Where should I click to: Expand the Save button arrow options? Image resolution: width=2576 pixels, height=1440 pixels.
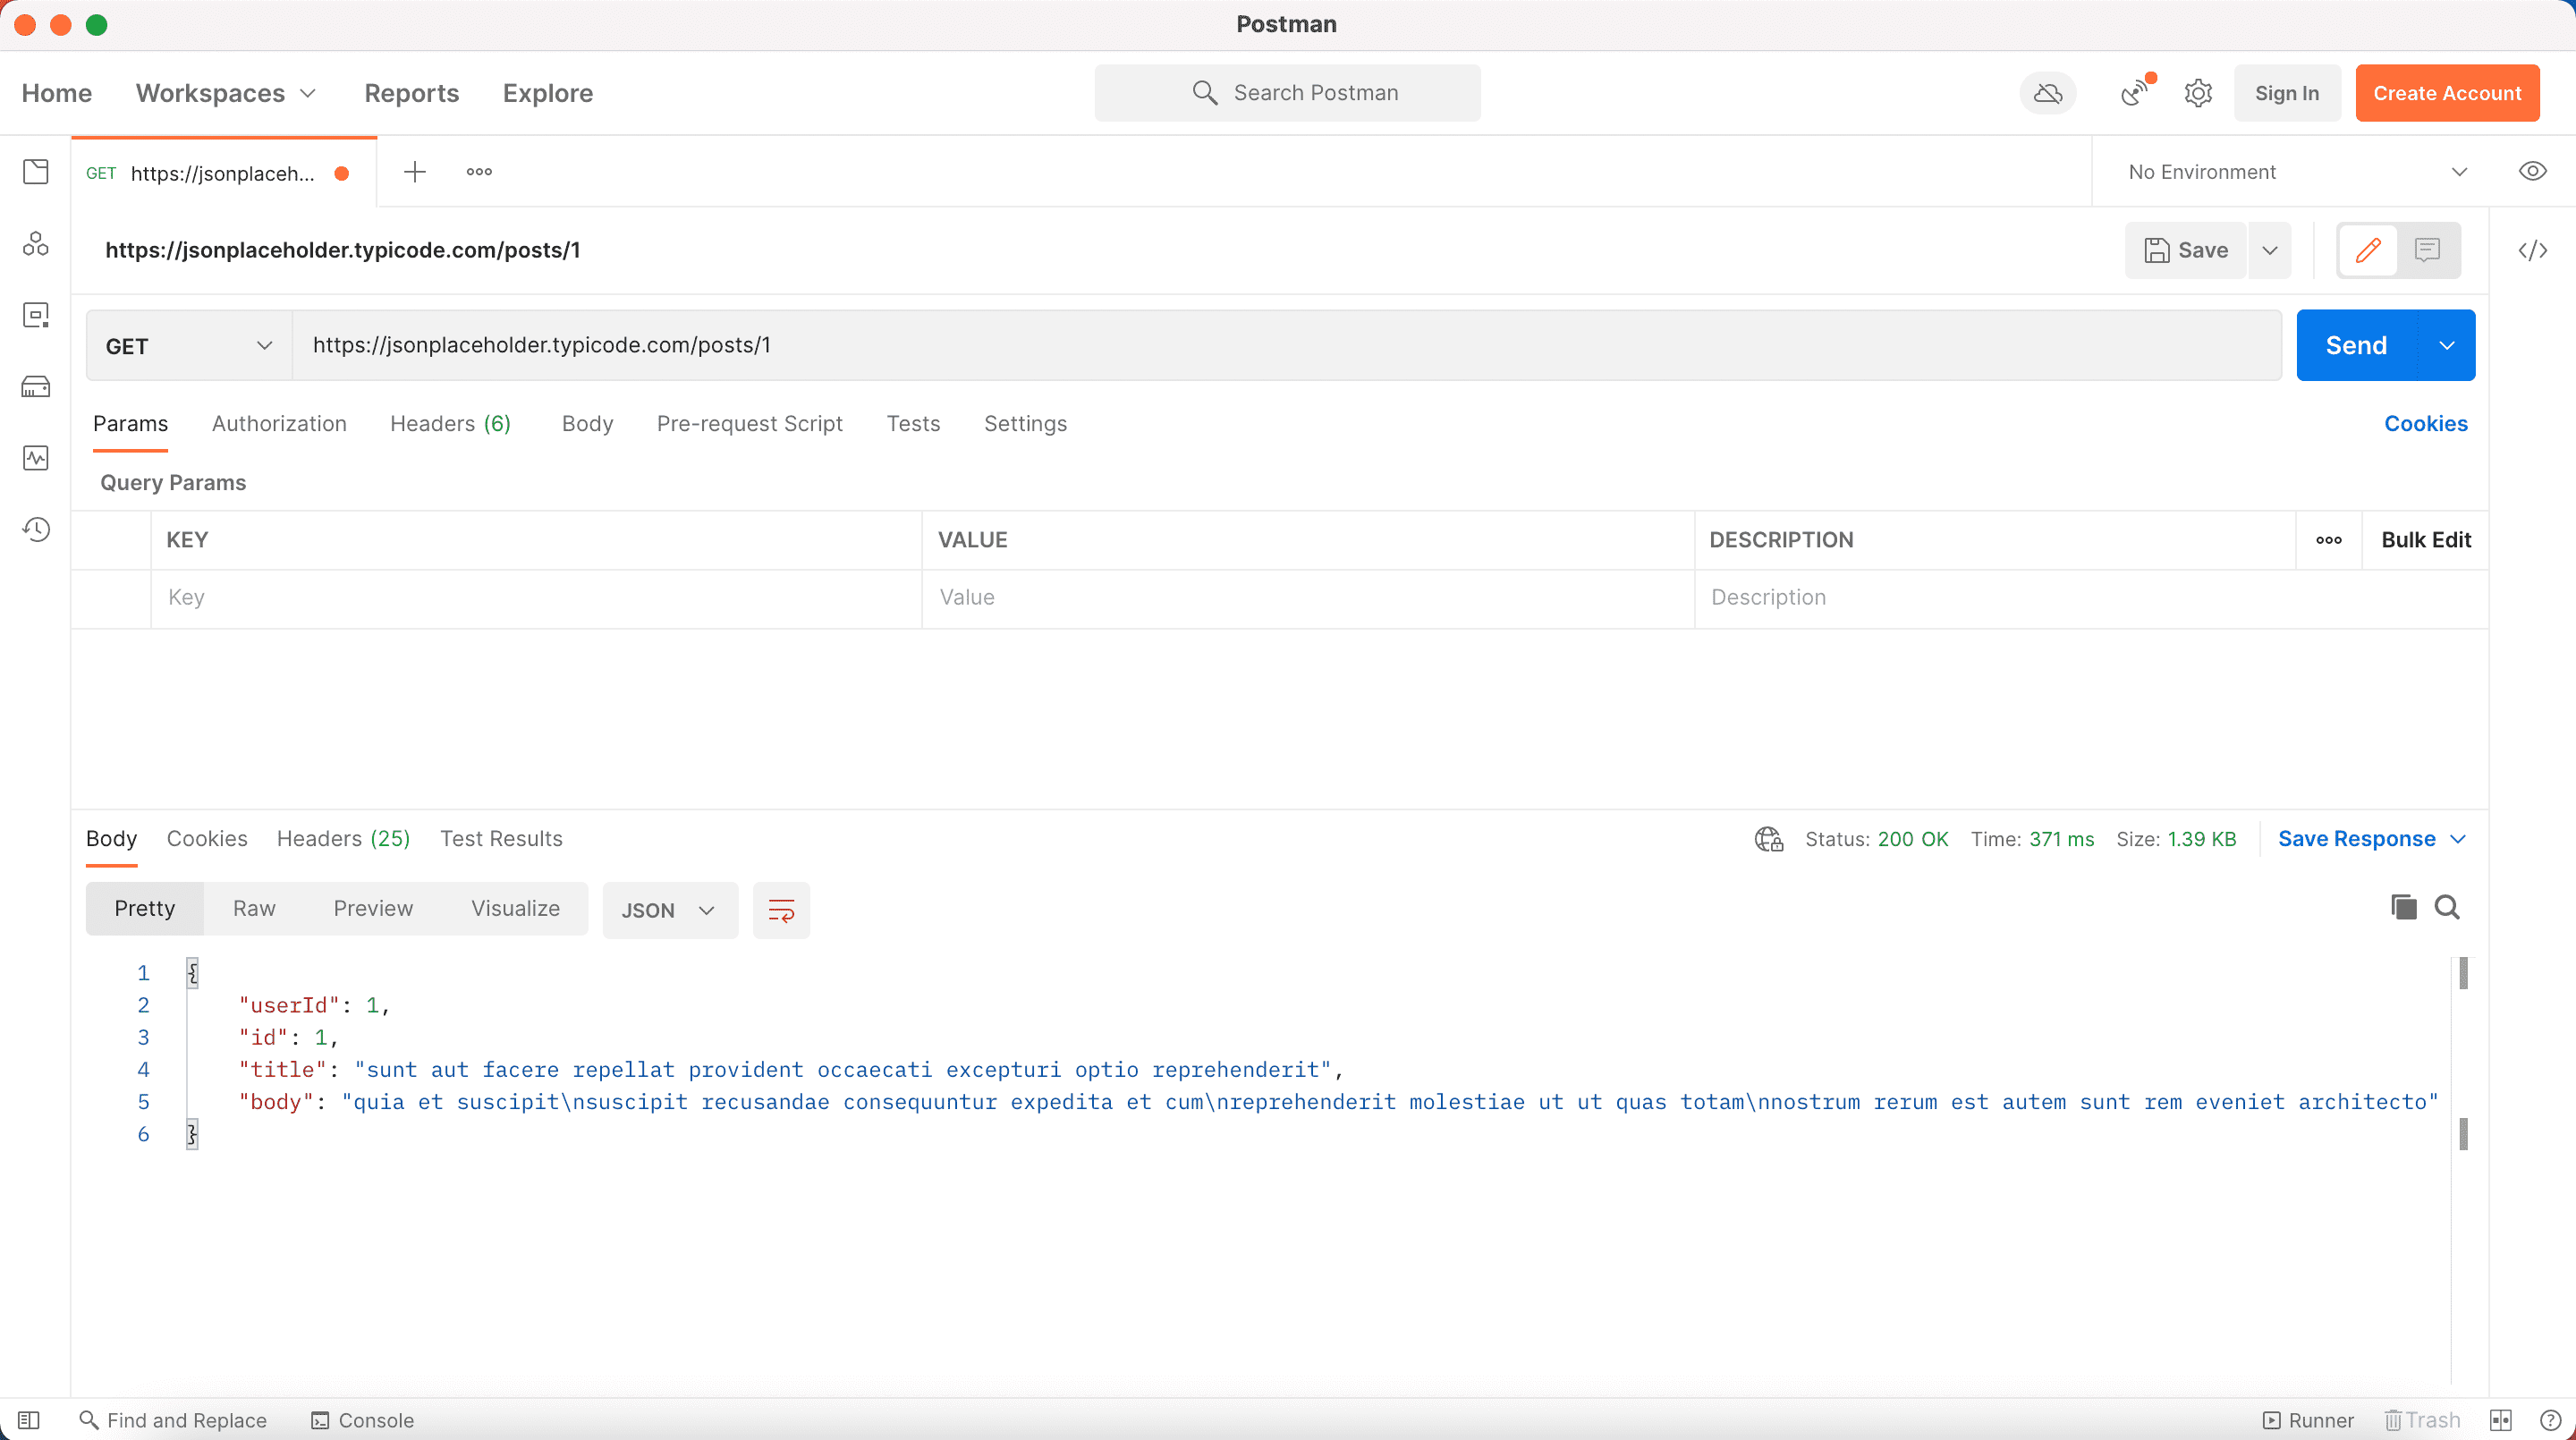(2270, 250)
